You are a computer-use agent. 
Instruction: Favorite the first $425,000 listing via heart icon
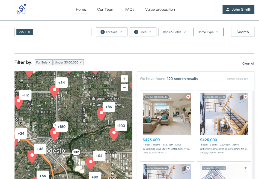tap(188, 96)
